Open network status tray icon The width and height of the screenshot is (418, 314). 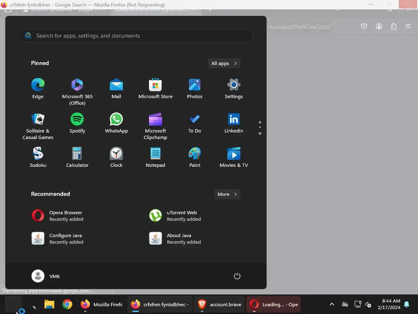[358, 304]
